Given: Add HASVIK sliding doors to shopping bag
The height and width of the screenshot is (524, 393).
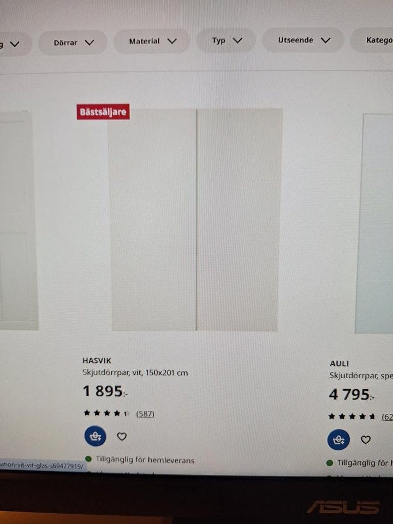Looking at the screenshot, I should click(96, 436).
